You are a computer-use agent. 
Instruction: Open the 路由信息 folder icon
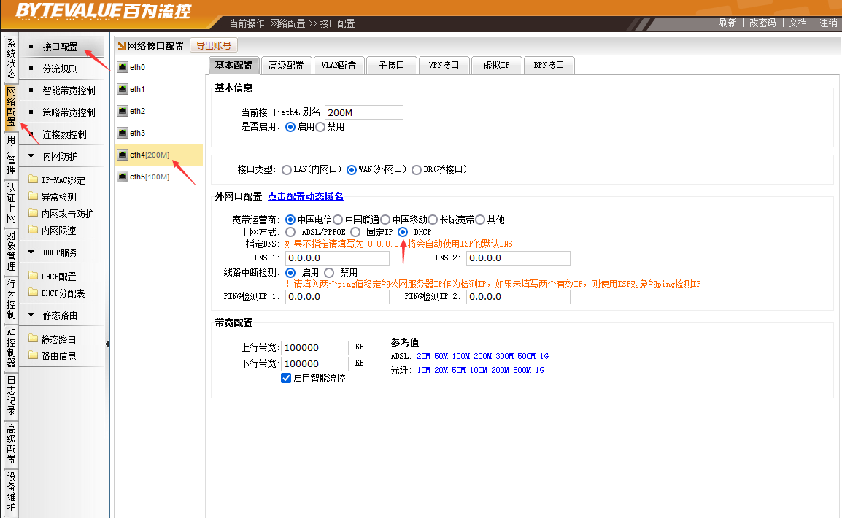(x=33, y=356)
